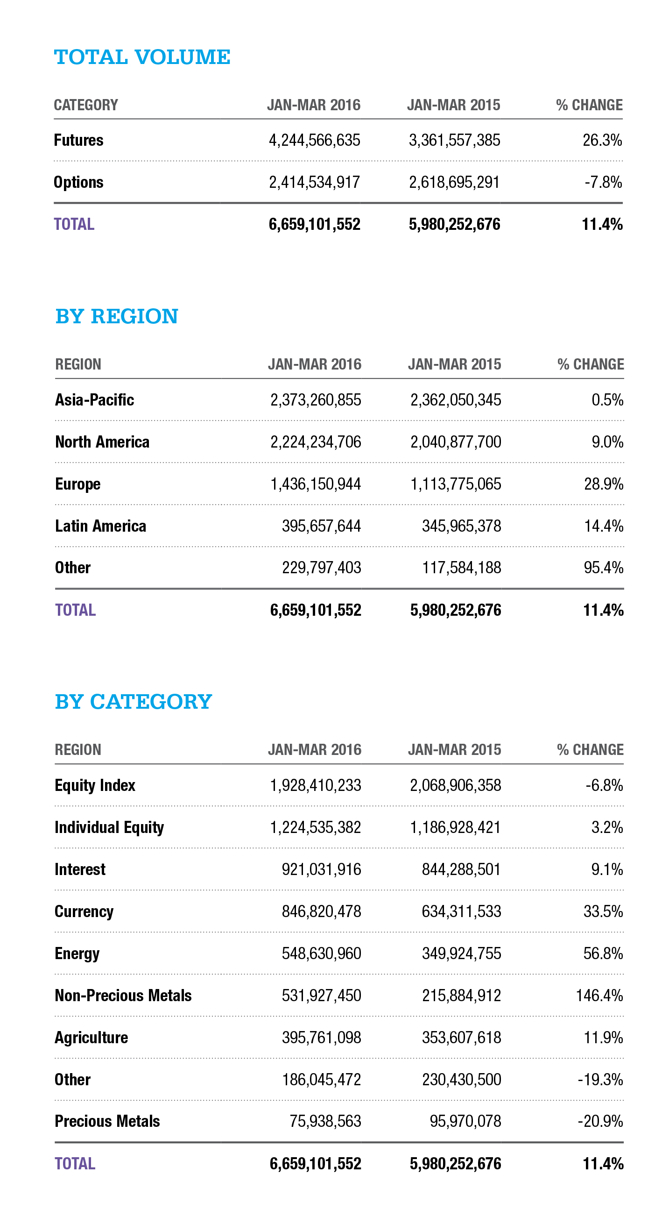Select the Interest category label
The image size is (669, 1217).
(x=80, y=869)
